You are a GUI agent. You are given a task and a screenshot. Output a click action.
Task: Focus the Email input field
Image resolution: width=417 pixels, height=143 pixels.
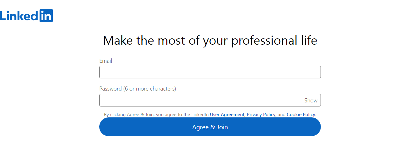tap(210, 72)
